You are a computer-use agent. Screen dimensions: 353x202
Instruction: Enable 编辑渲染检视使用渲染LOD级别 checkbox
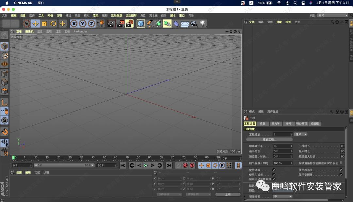[341, 163]
